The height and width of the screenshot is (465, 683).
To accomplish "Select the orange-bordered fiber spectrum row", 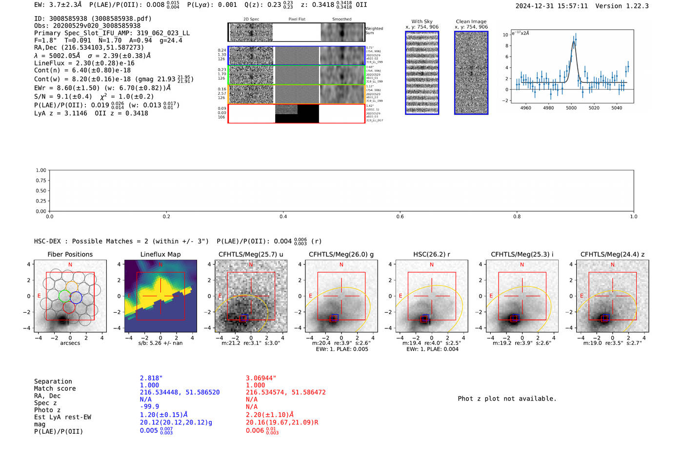I will click(x=296, y=94).
